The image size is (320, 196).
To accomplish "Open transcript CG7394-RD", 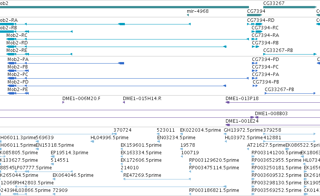I will tap(261, 20).
